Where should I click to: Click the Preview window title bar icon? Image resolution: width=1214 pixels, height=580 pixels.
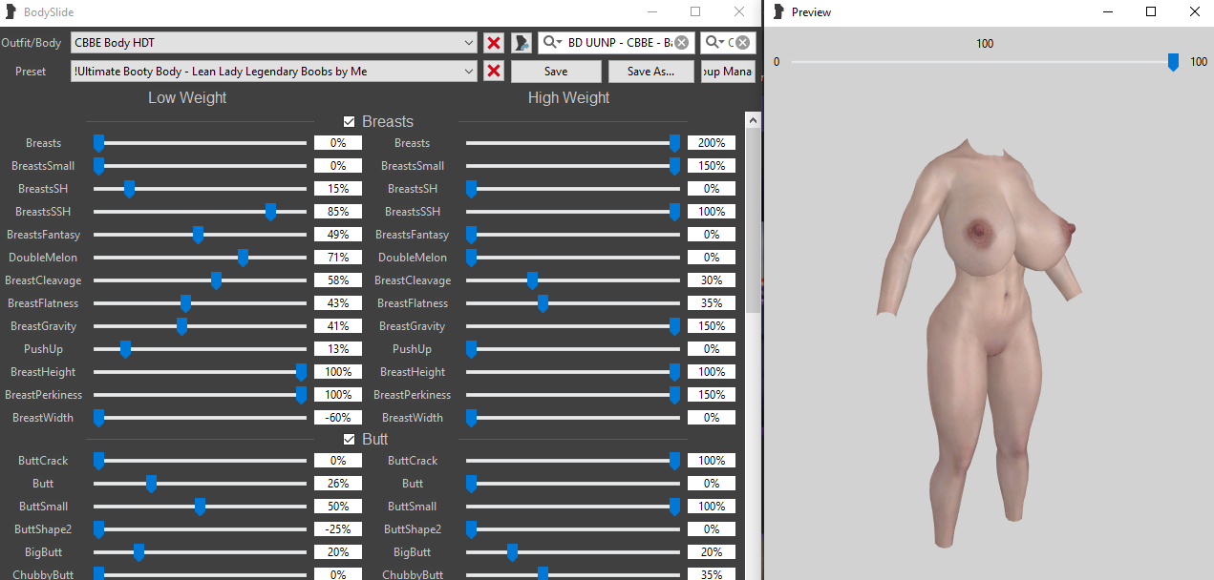pos(778,12)
